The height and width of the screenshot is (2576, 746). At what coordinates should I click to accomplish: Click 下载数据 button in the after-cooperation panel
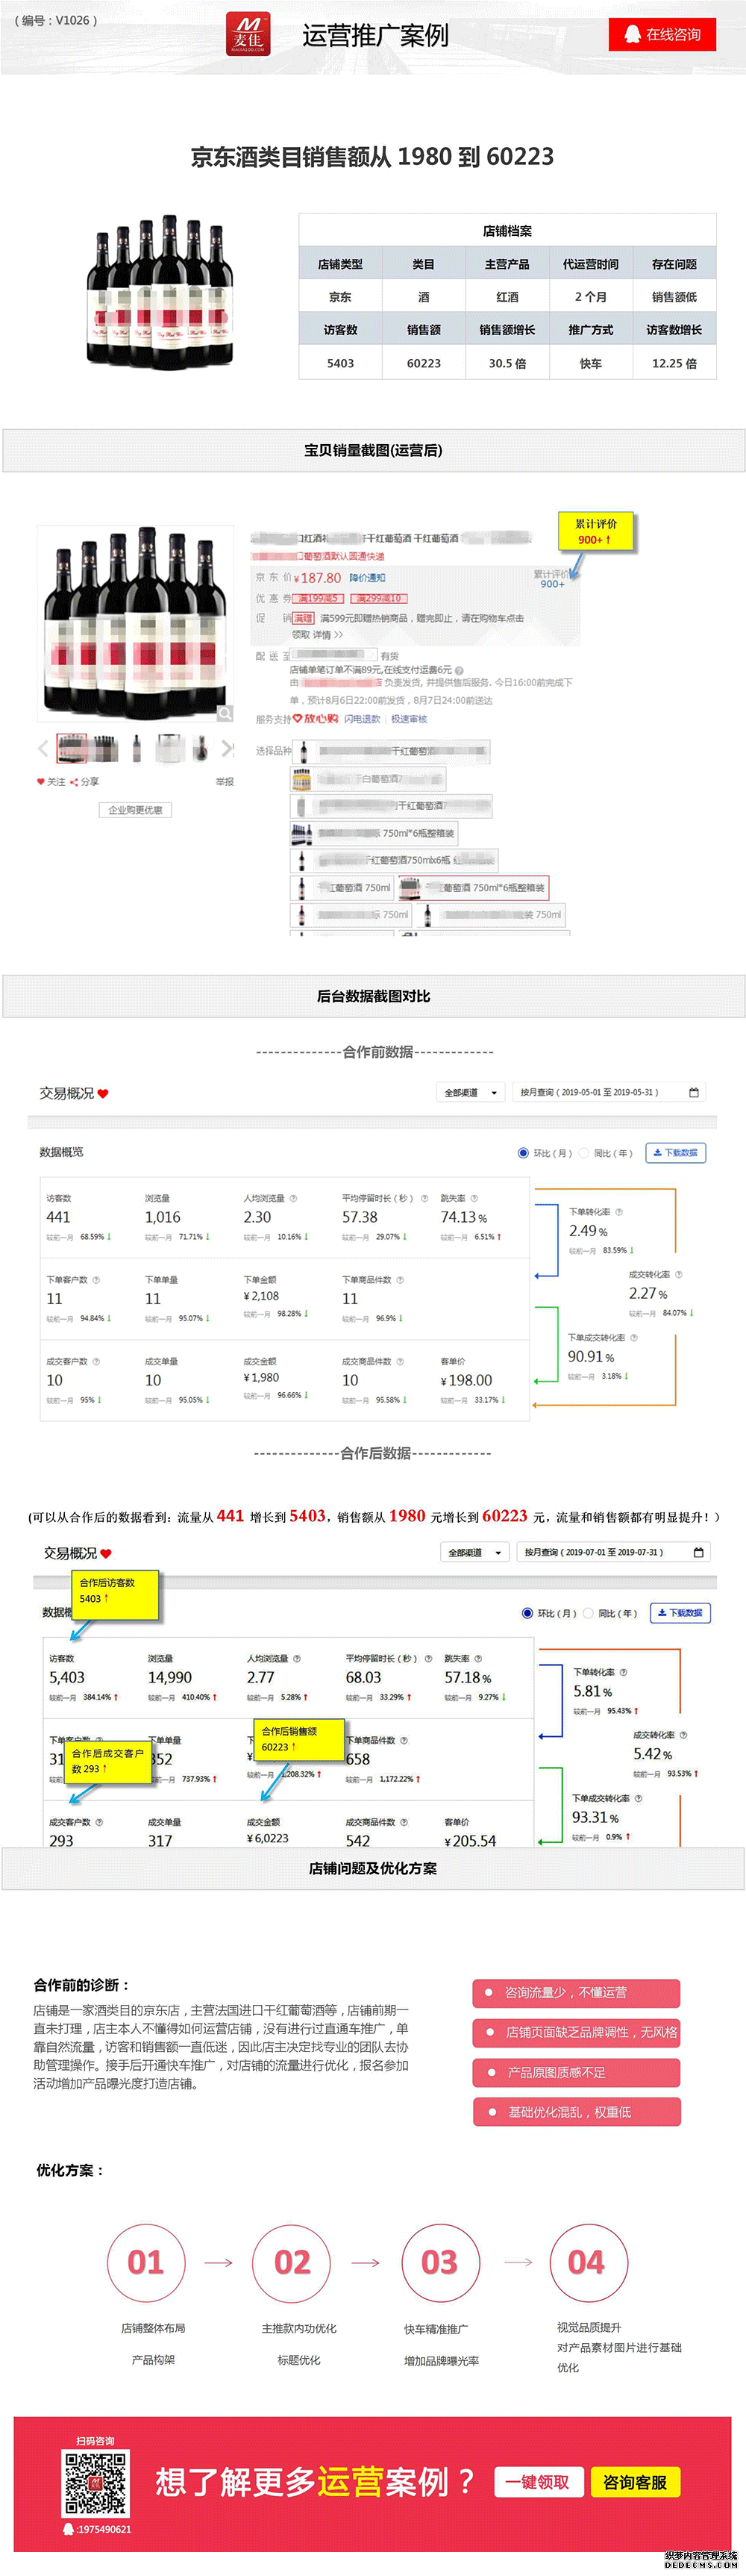coord(681,1613)
